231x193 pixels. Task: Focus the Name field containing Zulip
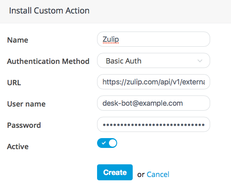click(x=154, y=39)
